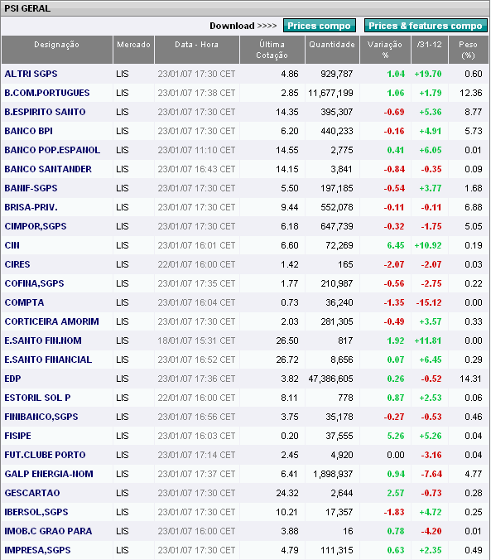Viewport: 491px width, 560px height.
Task: Open the CIN stock link
Action: click(x=12, y=245)
